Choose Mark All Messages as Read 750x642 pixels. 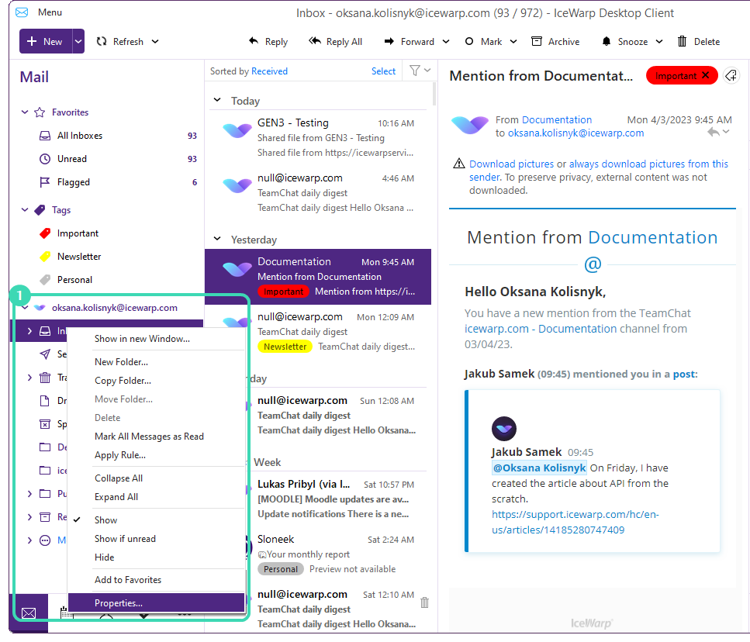tap(149, 437)
